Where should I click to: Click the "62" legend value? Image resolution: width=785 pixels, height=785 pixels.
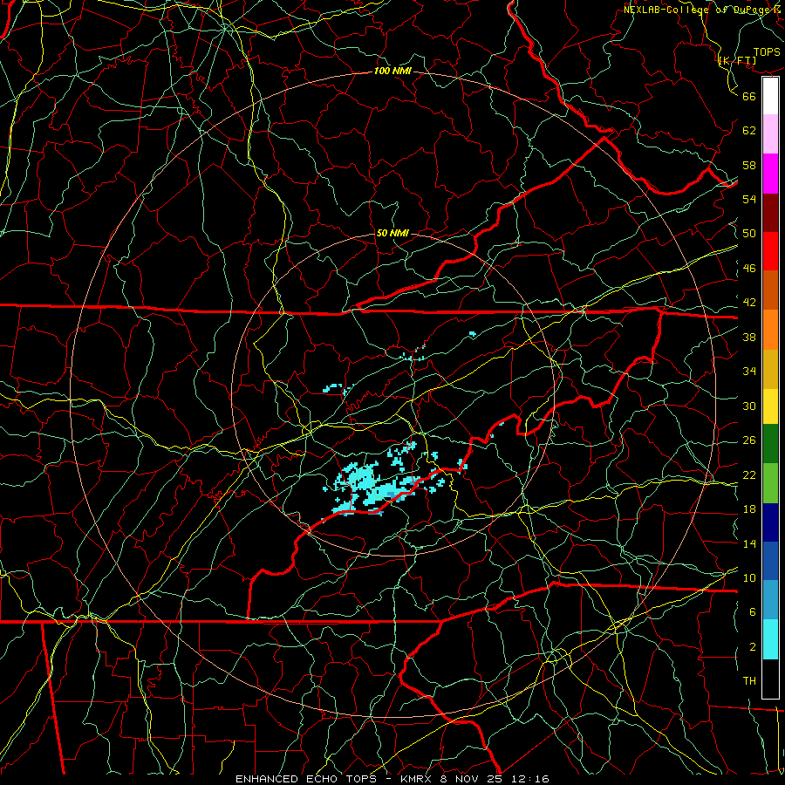(749, 131)
